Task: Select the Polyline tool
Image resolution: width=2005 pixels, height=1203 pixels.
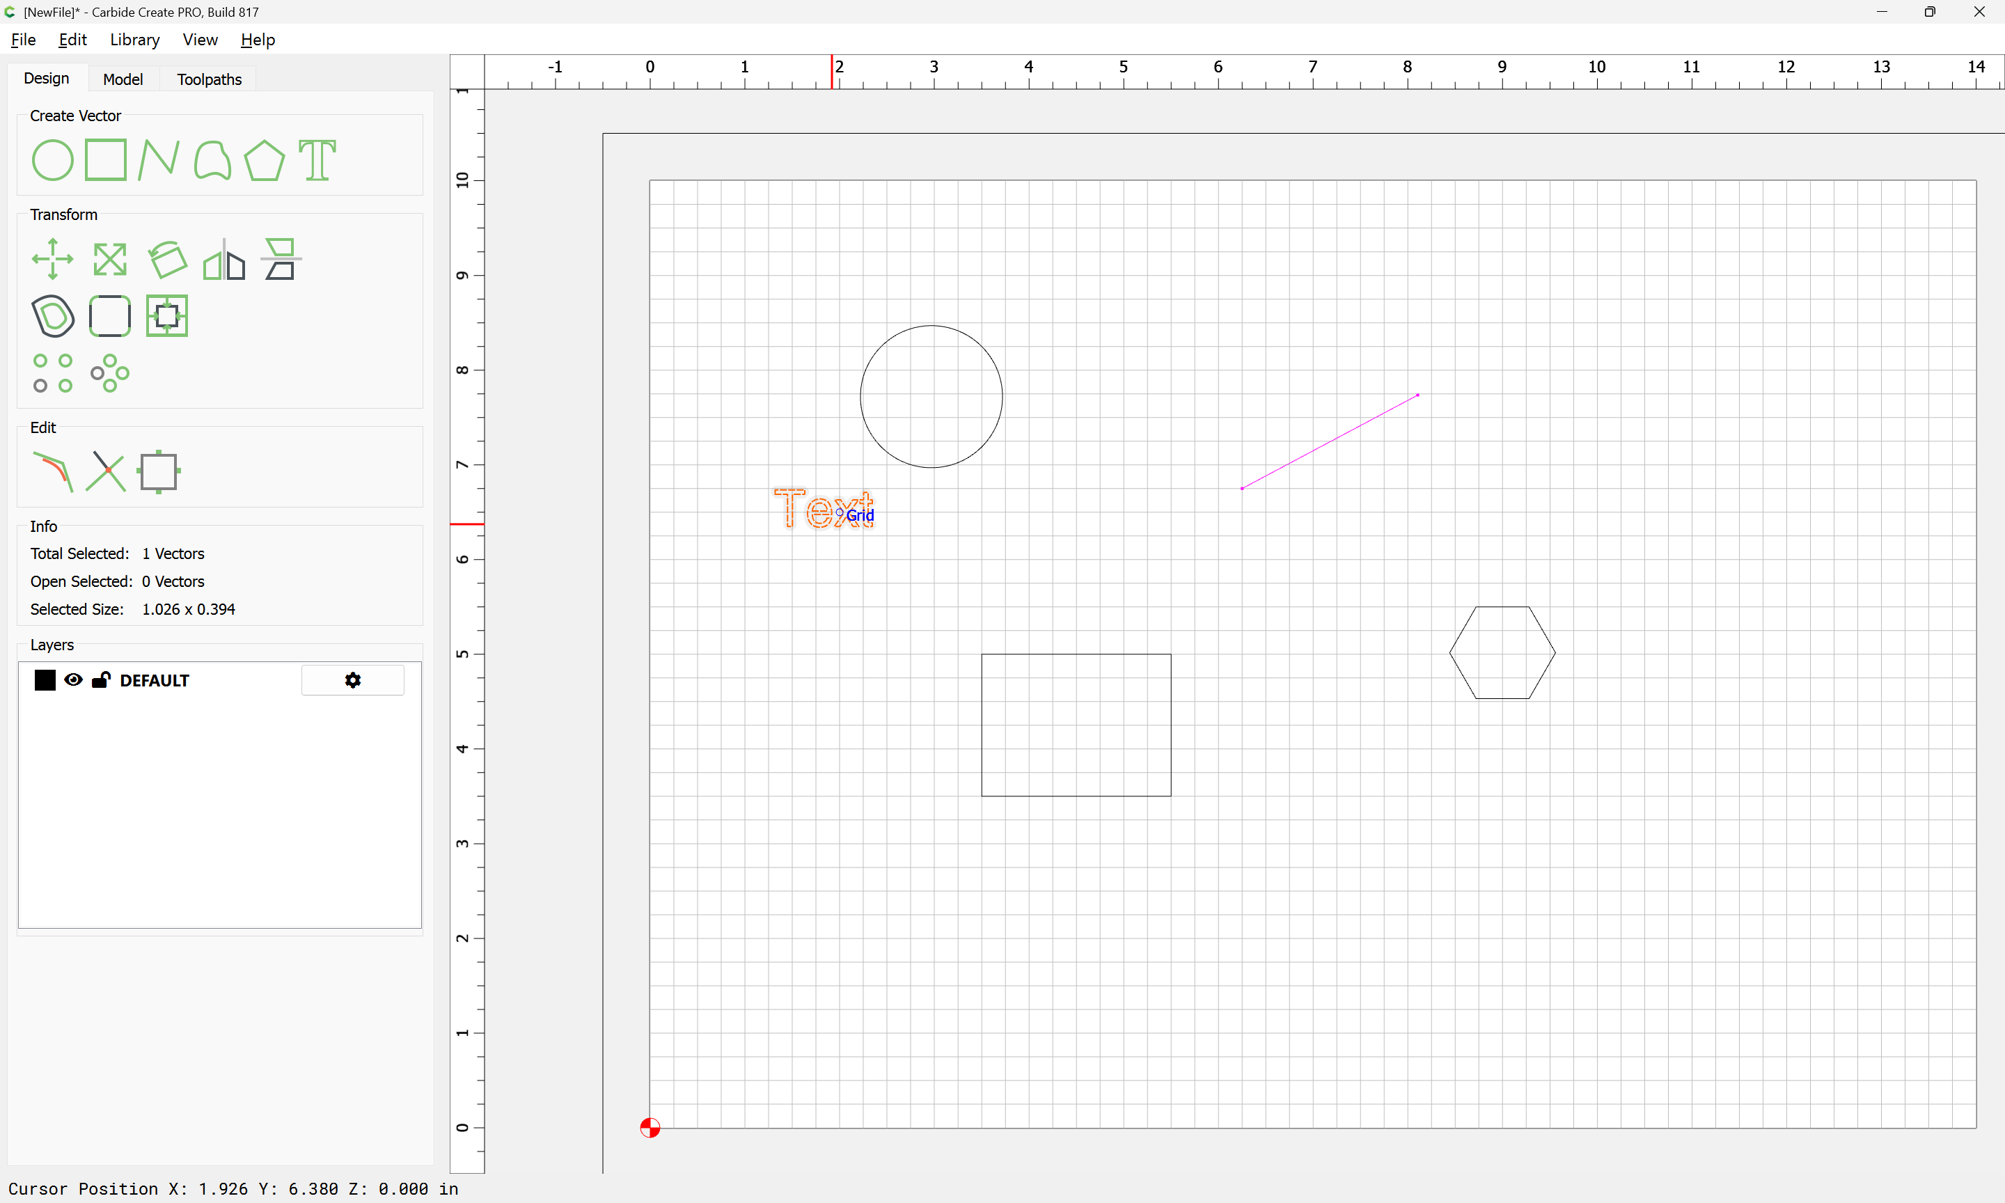Action: tap(158, 159)
